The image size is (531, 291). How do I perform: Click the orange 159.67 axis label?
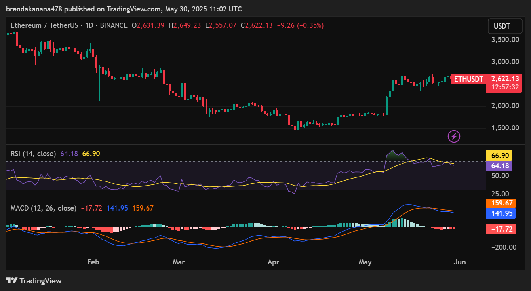click(x=501, y=203)
